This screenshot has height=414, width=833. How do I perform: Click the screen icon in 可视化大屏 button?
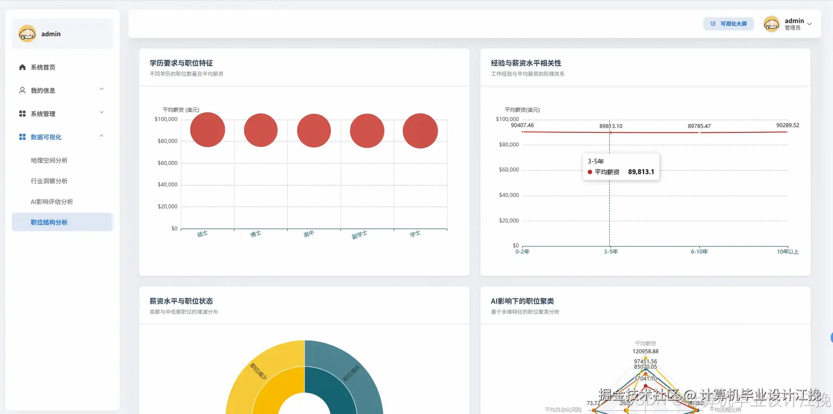click(x=713, y=24)
